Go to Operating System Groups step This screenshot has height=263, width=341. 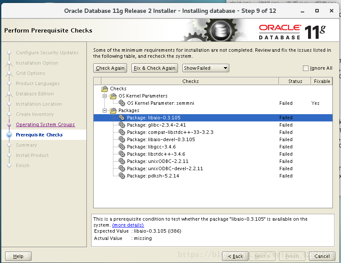(45, 124)
